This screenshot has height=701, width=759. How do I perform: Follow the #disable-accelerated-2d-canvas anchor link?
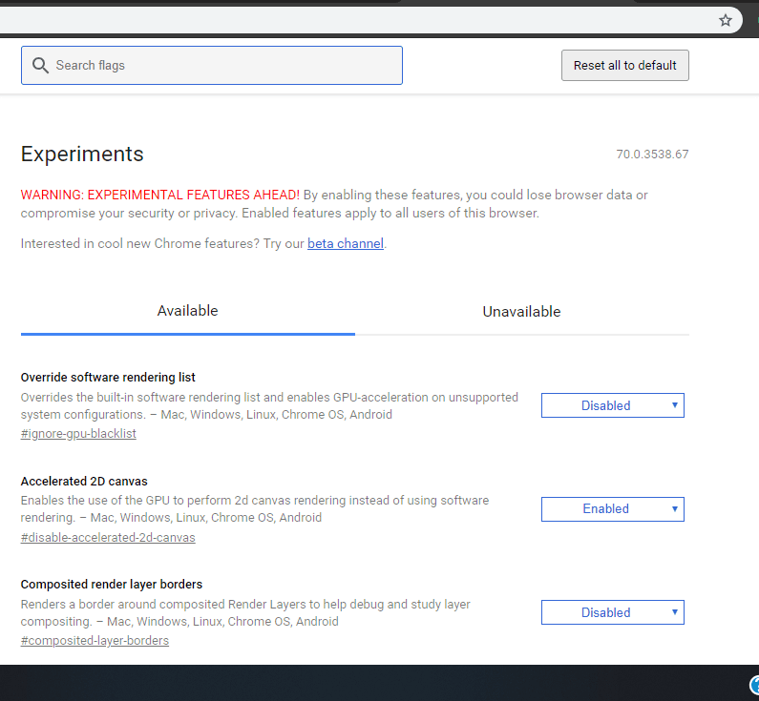coord(108,538)
